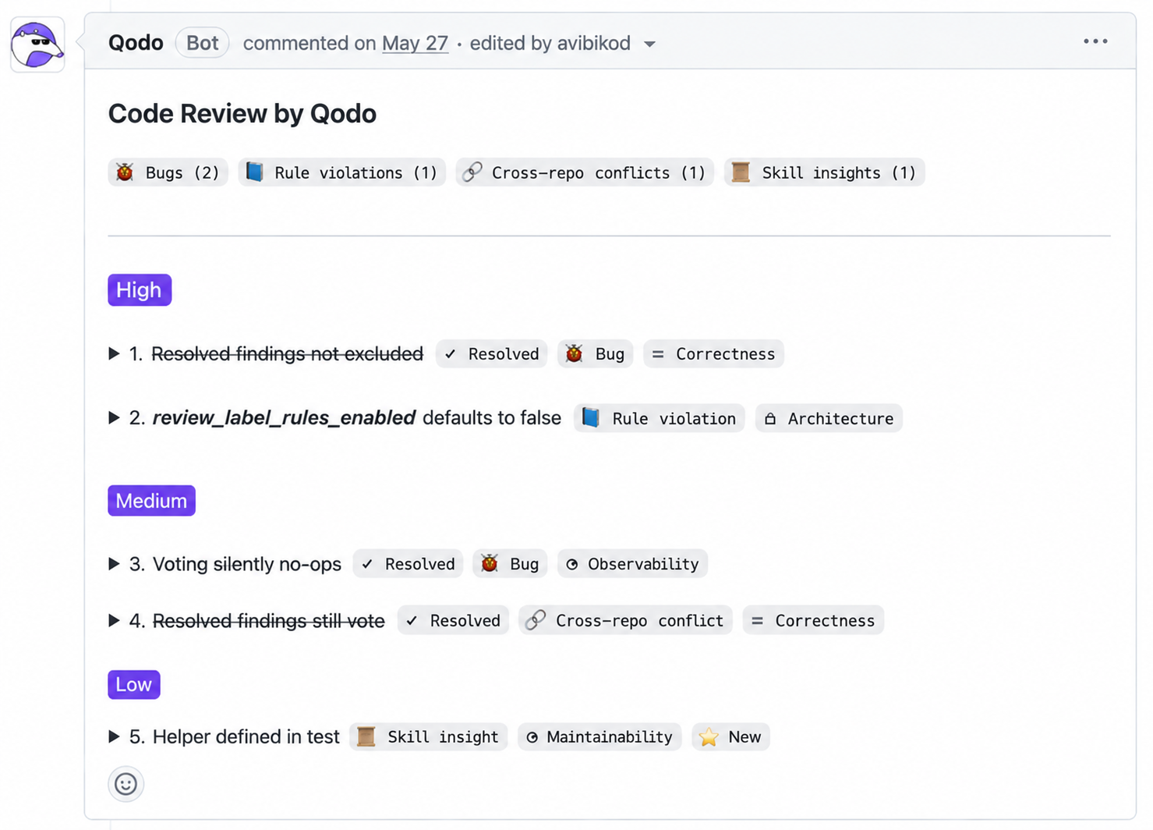Screen dimensions: 1153x830
Task: Click the star icon in the New tag
Action: [709, 736]
